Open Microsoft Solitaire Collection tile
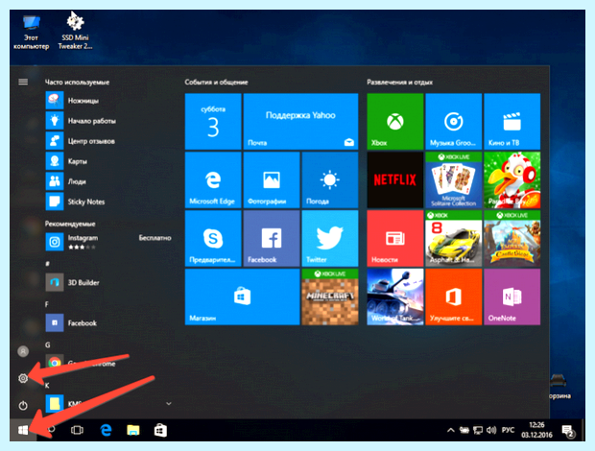This screenshot has height=451, width=595. pyautogui.click(x=454, y=179)
